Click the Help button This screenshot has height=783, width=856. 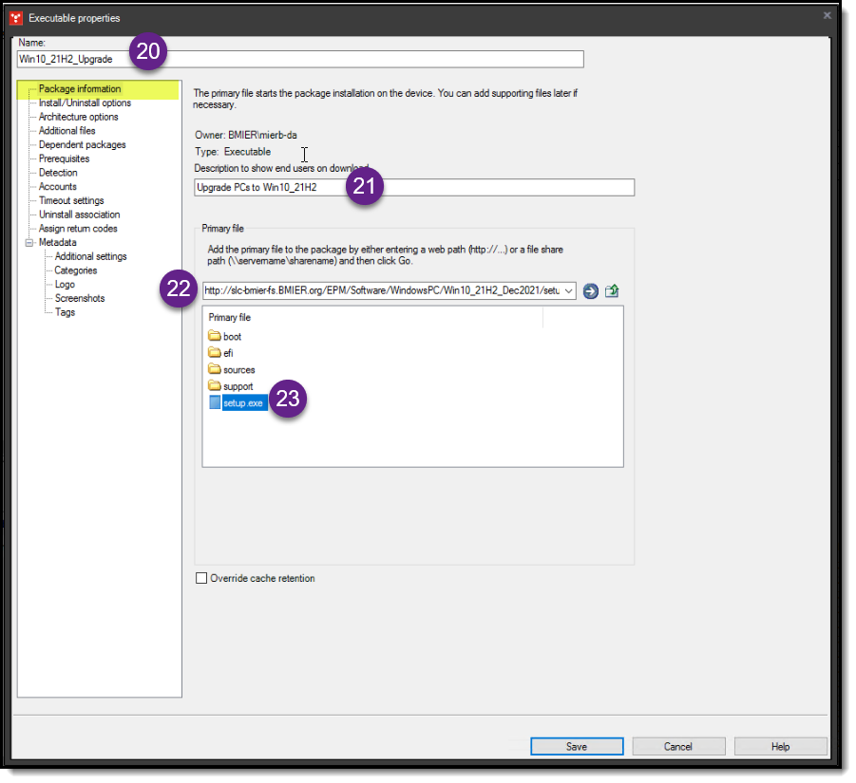(x=780, y=746)
